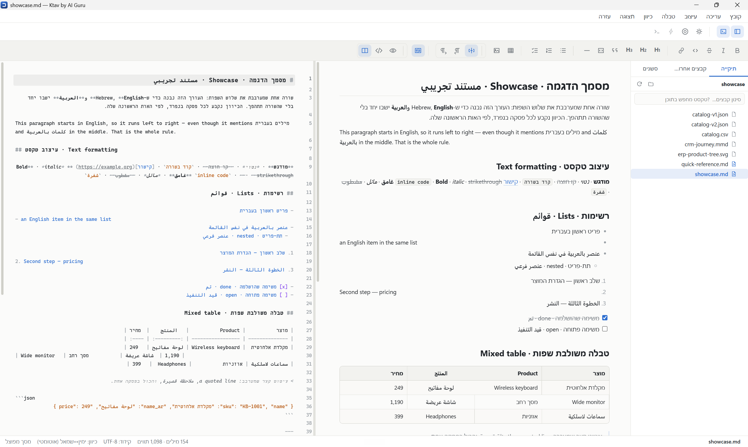This screenshot has width=748, height=447.
Task: Set auto text direction icon
Action: tap(471, 51)
